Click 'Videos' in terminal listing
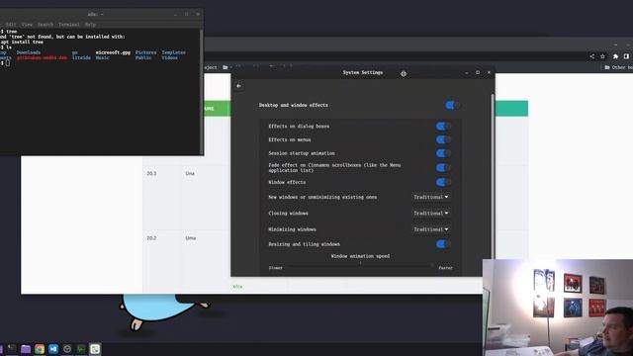The image size is (633, 356). tap(169, 57)
